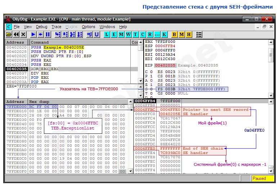This screenshot has height=186, width=279.
Task: Open Breakpoints window (B) yellow button
Action: [x=175, y=34]
